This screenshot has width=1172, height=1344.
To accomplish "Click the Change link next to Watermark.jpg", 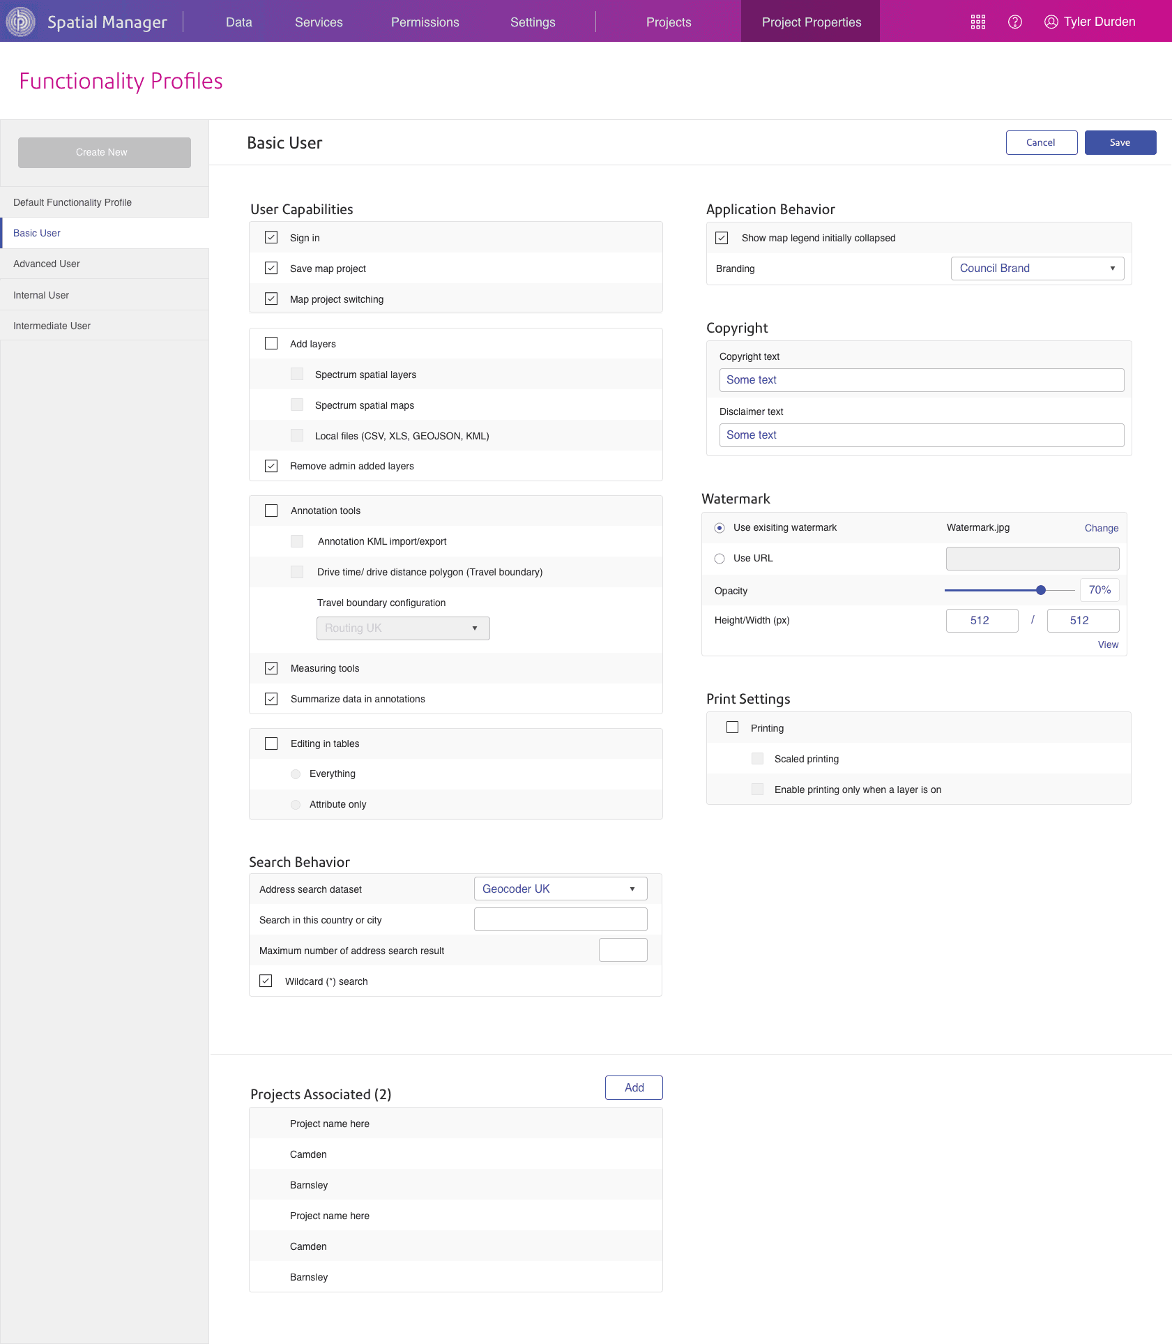I will (1101, 528).
